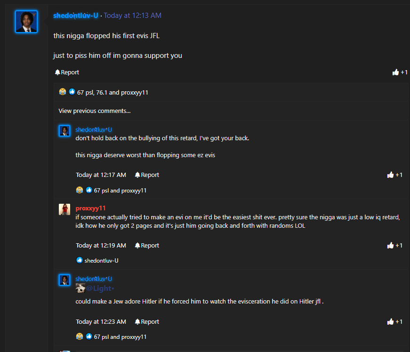Click the @Light mention link
Viewport: 410px width, 352px height.
(x=100, y=288)
